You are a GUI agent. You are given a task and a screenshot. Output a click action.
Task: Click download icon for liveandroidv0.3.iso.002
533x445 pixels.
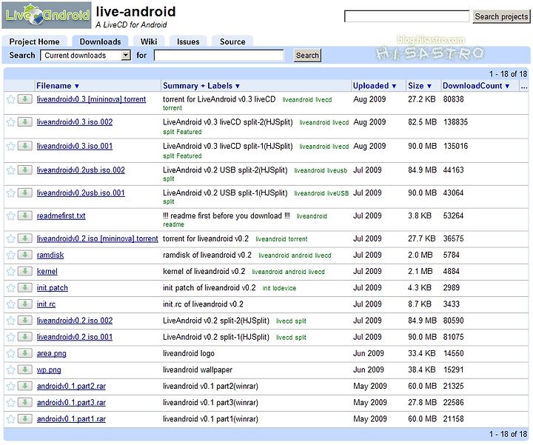tap(25, 121)
